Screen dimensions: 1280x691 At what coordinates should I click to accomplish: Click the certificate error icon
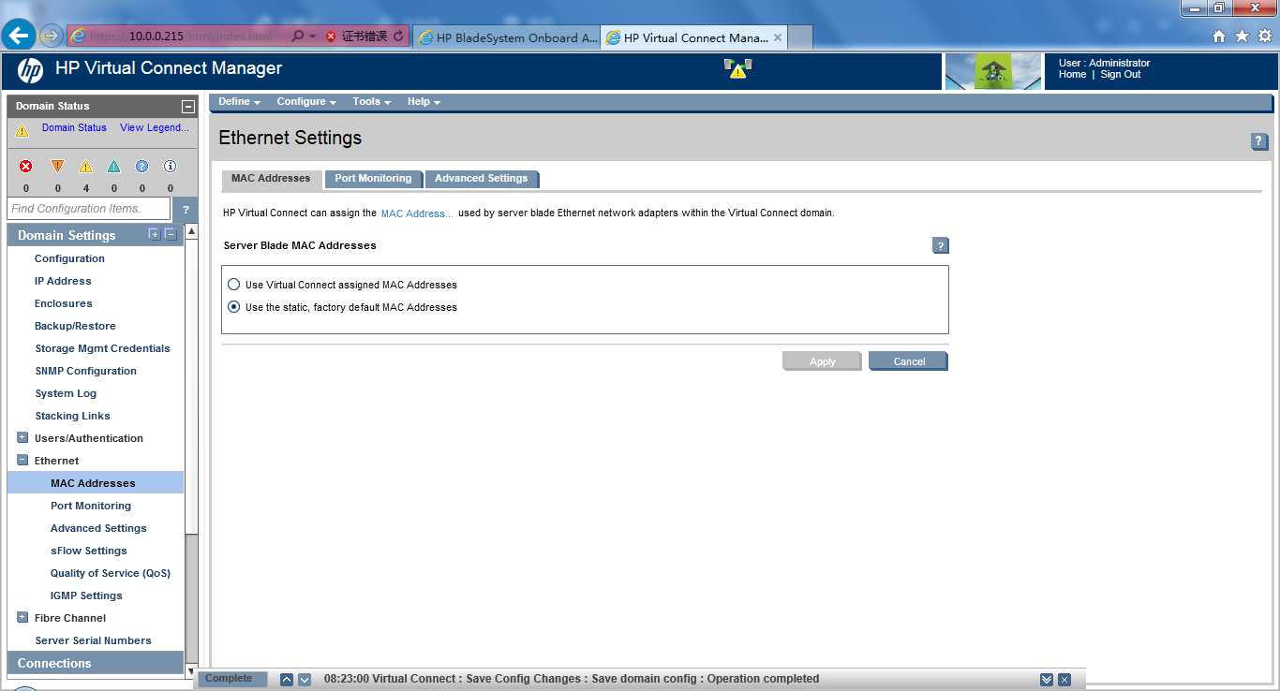coord(331,37)
